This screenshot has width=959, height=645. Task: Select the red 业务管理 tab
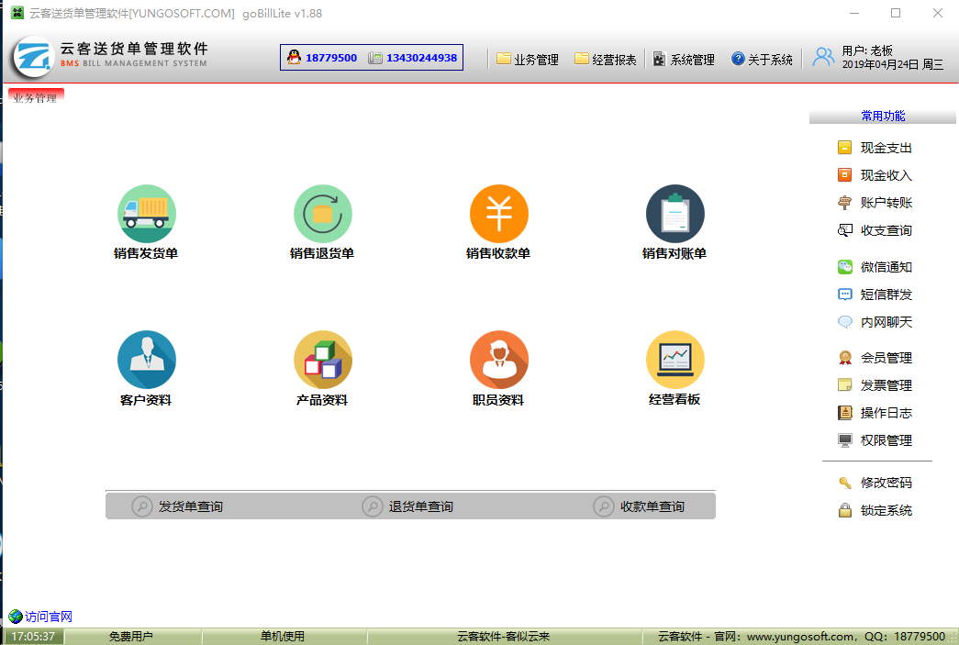click(x=36, y=97)
